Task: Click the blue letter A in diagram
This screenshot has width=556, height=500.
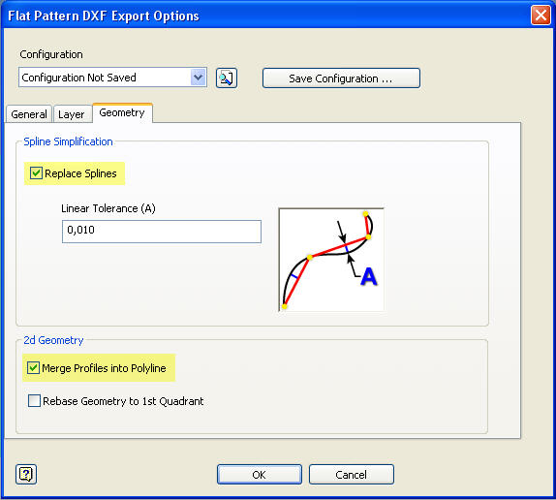Action: tap(369, 276)
